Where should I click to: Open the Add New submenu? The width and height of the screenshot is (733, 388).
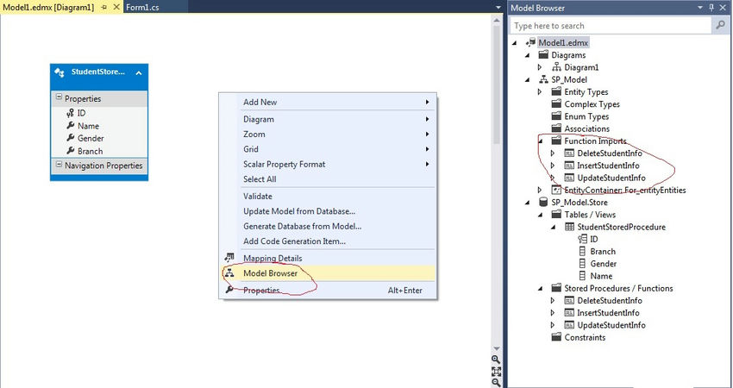(x=337, y=102)
